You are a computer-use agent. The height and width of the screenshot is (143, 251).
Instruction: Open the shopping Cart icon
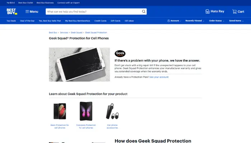pos(235,11)
